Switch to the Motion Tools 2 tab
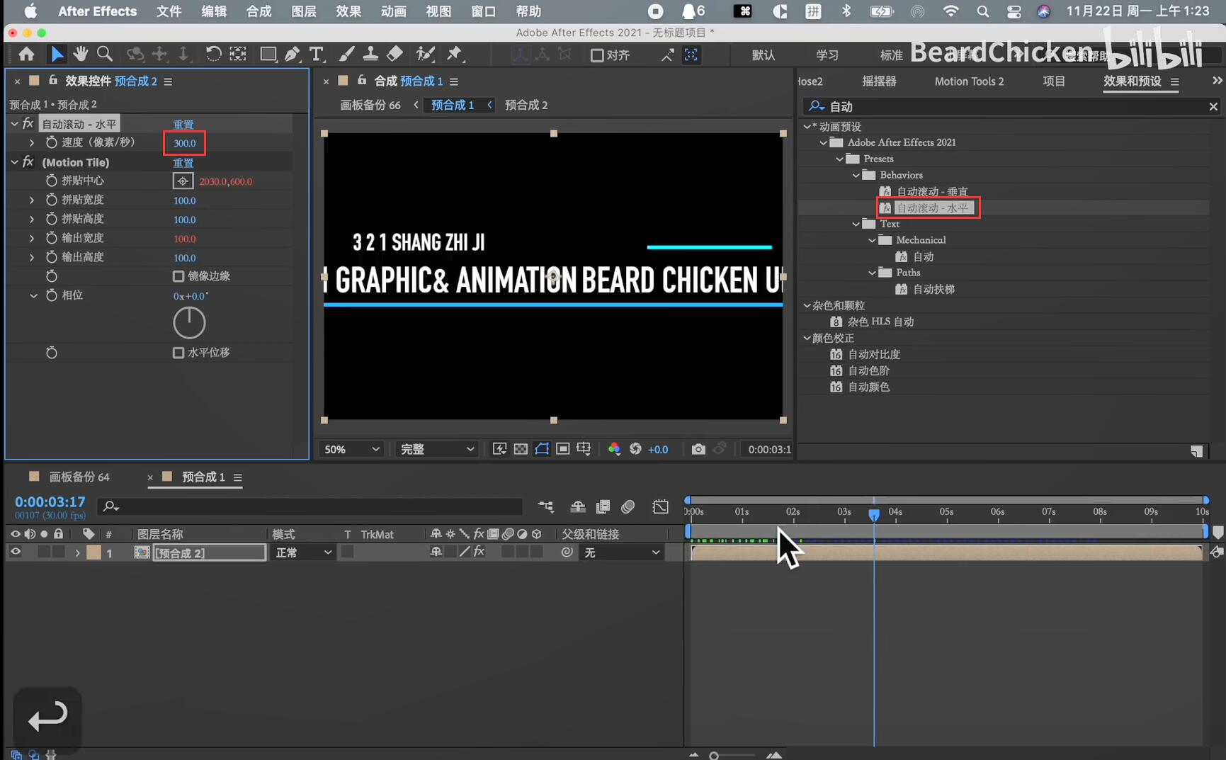The width and height of the screenshot is (1226, 760). point(969,81)
